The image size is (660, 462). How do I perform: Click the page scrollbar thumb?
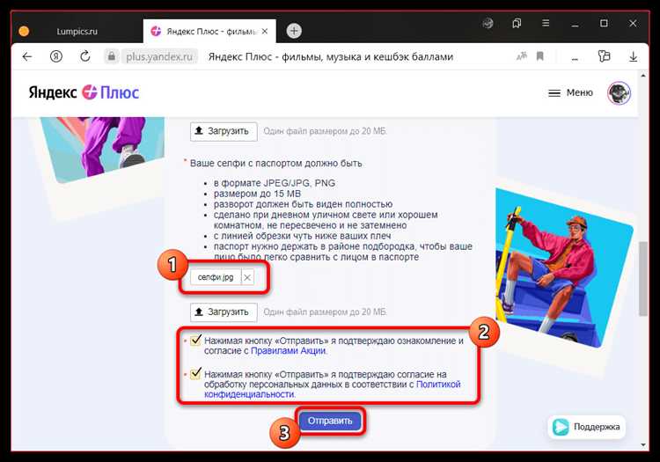click(x=642, y=279)
